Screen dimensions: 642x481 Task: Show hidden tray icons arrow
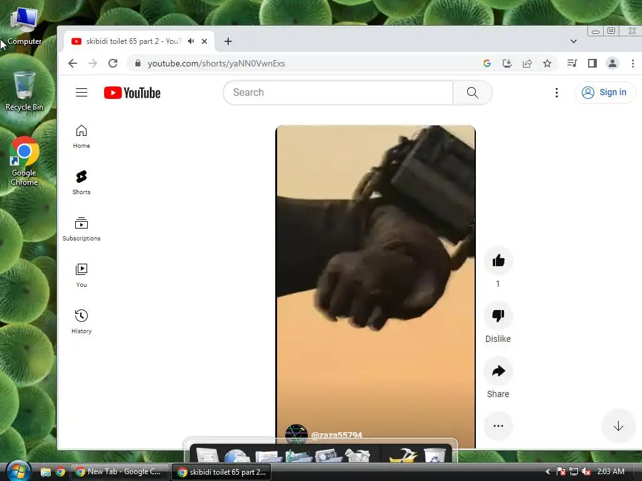coord(547,472)
